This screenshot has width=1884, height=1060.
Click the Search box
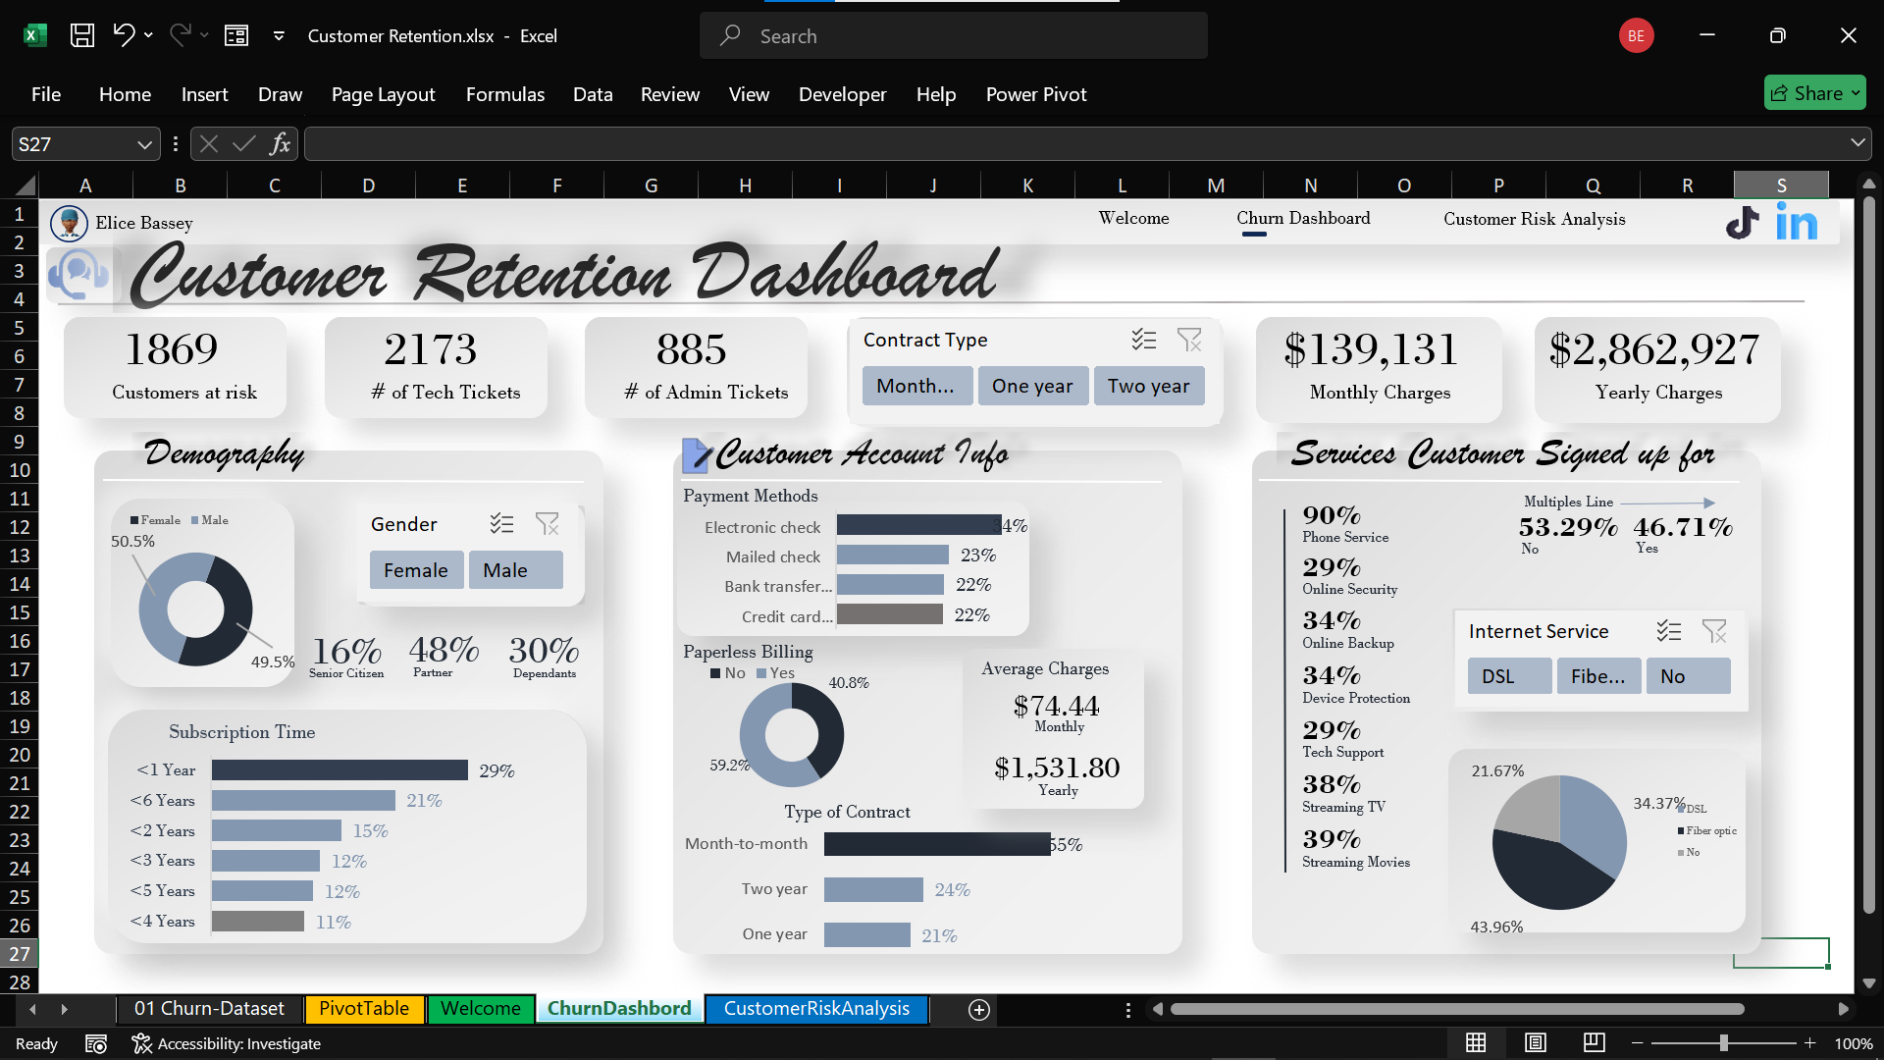[954, 36]
